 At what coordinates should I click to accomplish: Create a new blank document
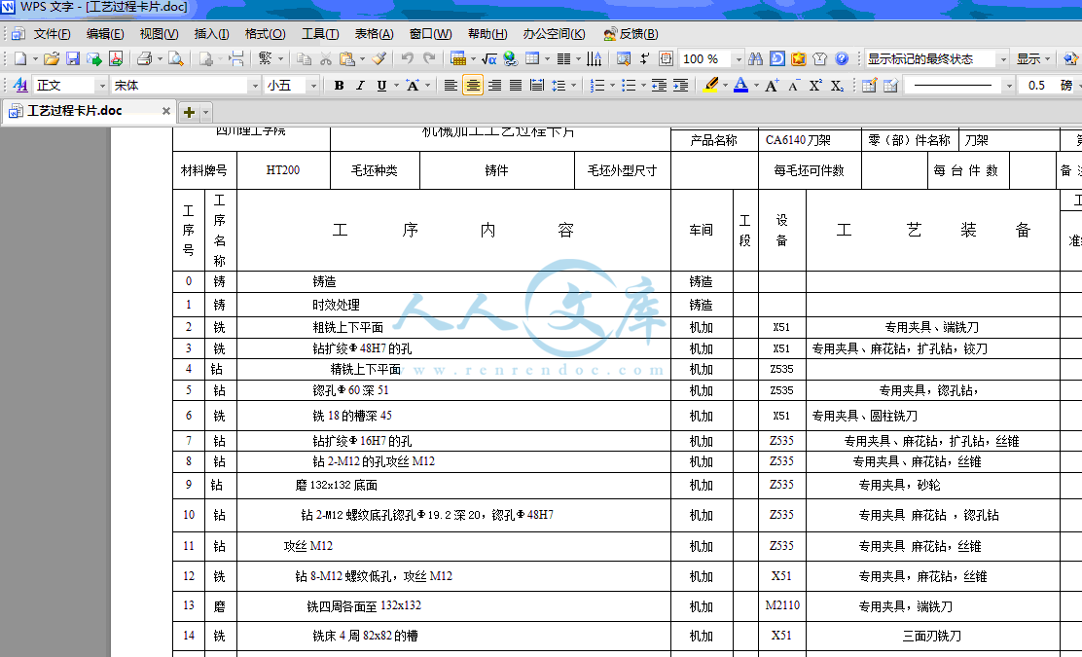pos(20,58)
